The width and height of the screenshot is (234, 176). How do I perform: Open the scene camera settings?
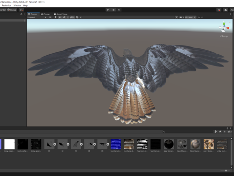[x=181, y=17]
